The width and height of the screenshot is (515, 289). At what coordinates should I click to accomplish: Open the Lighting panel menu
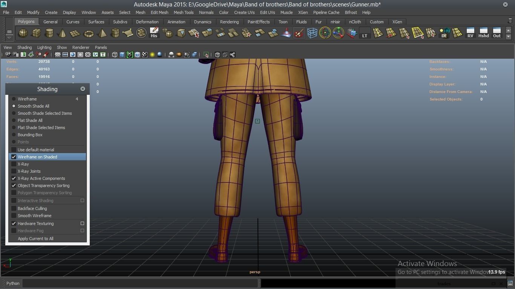(44, 47)
